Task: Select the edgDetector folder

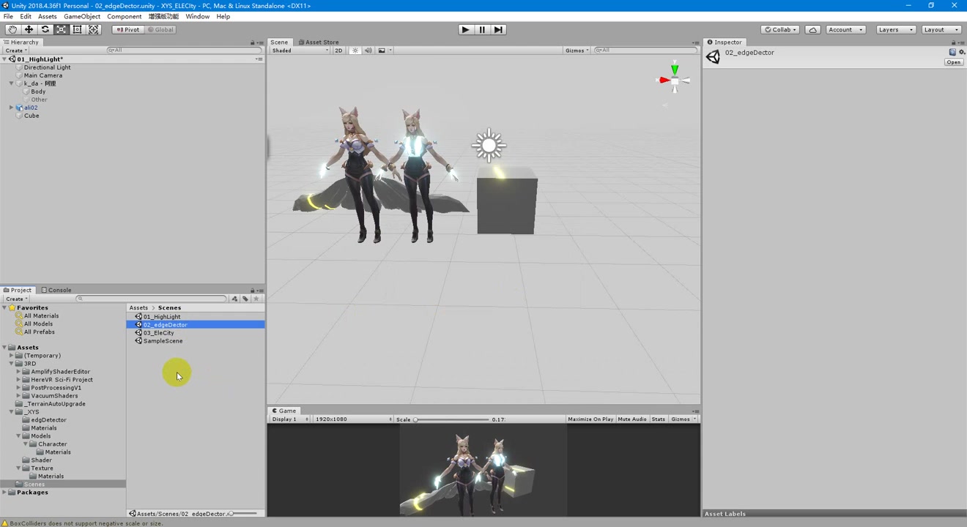Action: [48, 420]
